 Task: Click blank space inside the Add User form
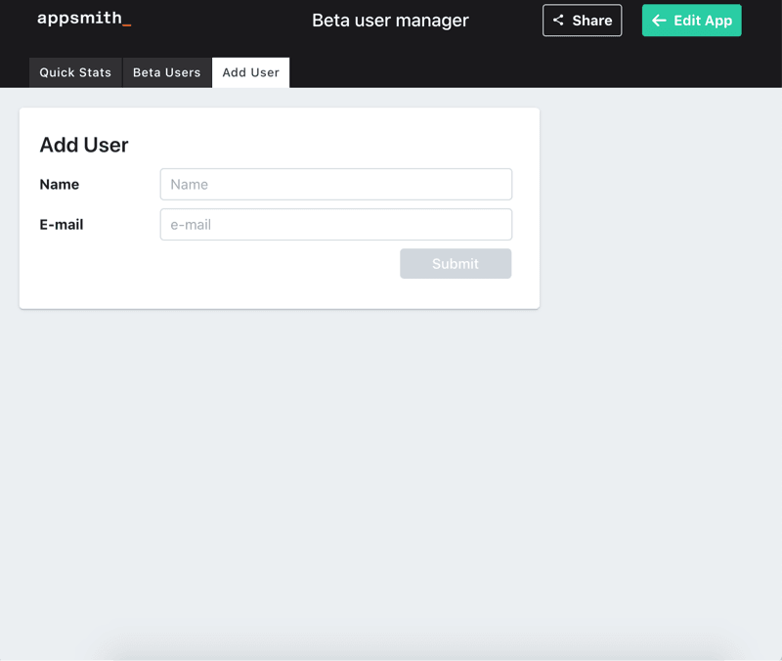[195, 279]
